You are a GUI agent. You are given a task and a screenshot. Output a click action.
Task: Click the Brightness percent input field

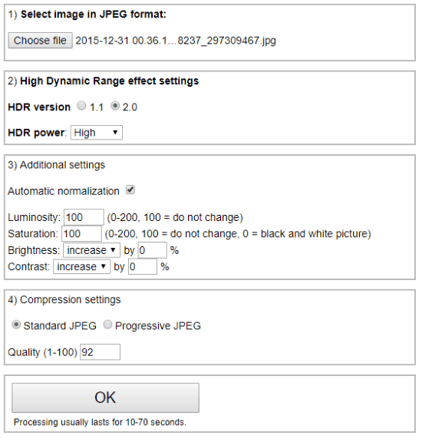[152, 250]
